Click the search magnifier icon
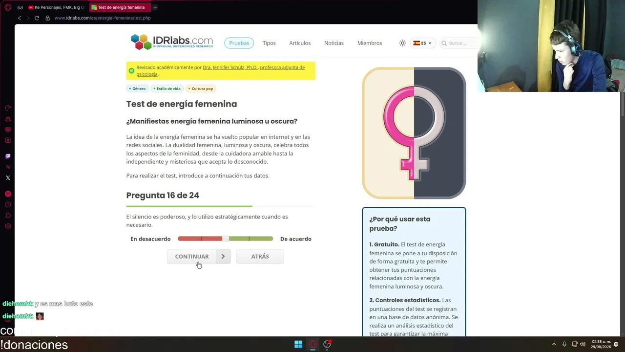 tap(444, 43)
